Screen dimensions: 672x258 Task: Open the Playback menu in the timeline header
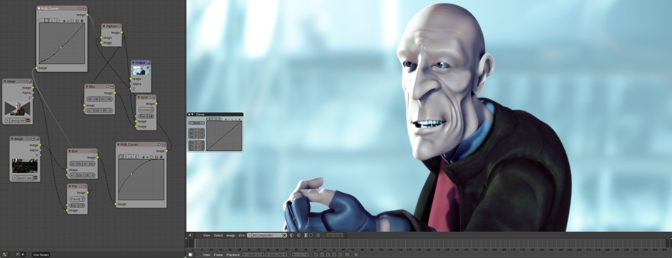(233, 255)
